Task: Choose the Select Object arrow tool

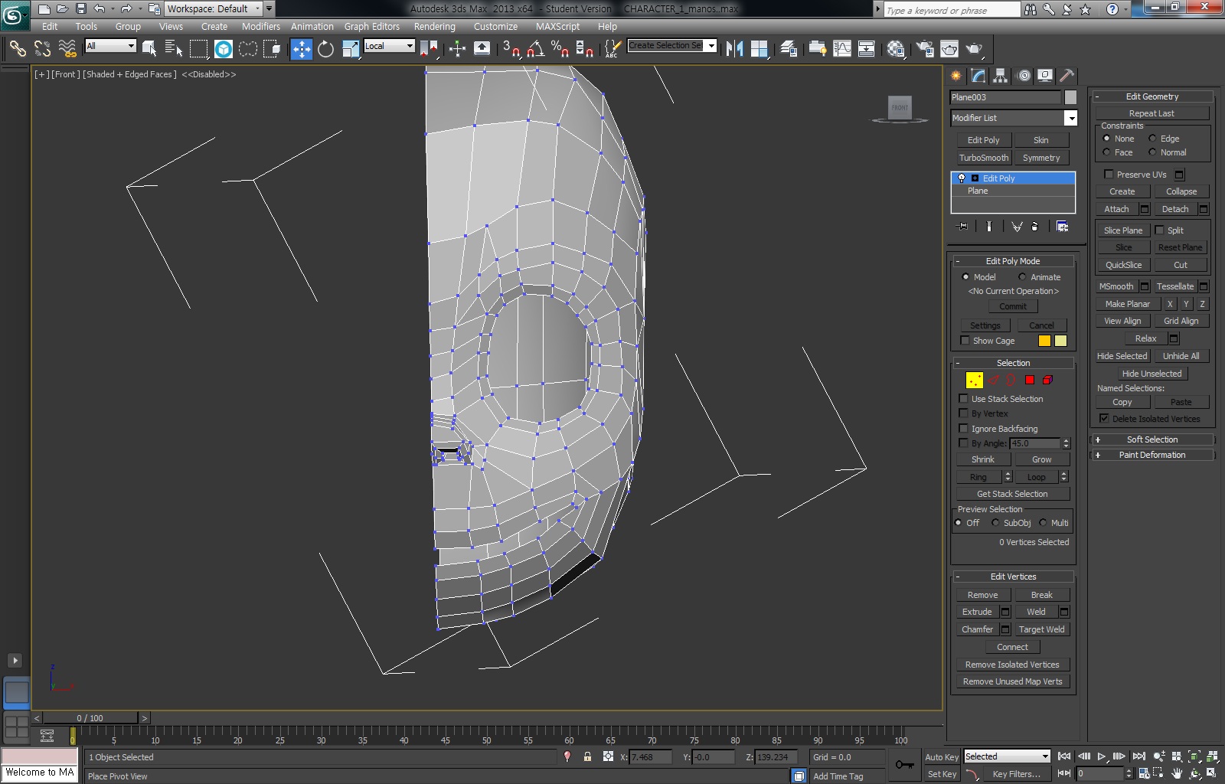Action: click(149, 49)
